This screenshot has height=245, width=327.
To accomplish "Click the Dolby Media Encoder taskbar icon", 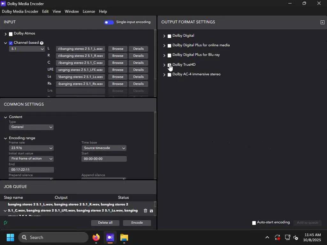I will pos(110,237).
